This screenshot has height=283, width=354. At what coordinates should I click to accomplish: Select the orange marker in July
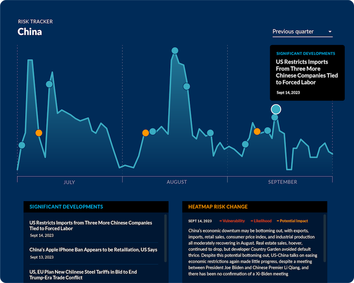[x=39, y=133]
